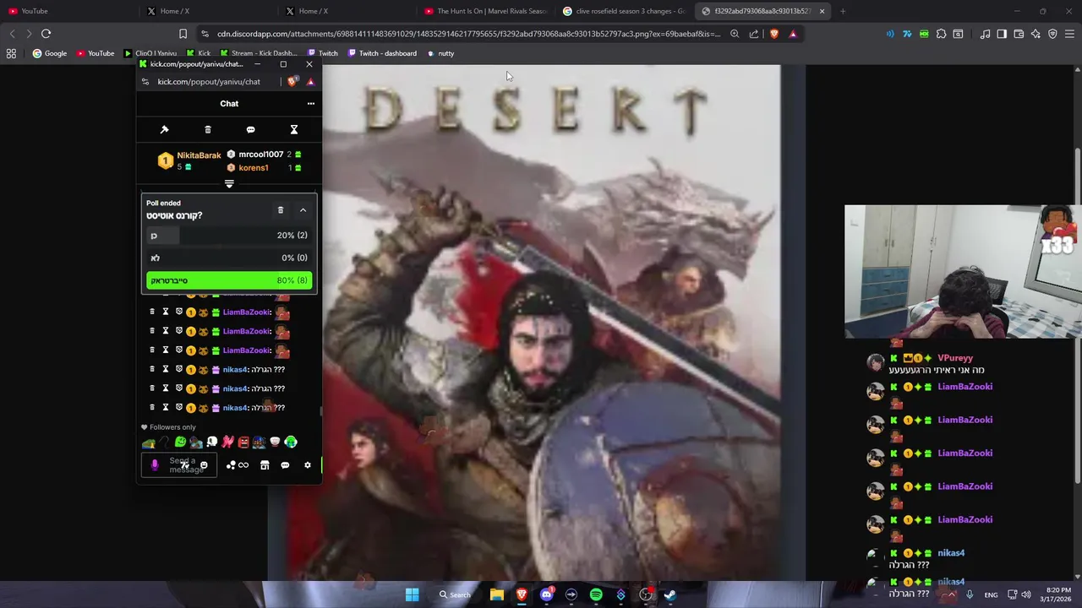Image resolution: width=1082 pixels, height=608 pixels.
Task: Open the Google bookmark
Action: point(49,53)
